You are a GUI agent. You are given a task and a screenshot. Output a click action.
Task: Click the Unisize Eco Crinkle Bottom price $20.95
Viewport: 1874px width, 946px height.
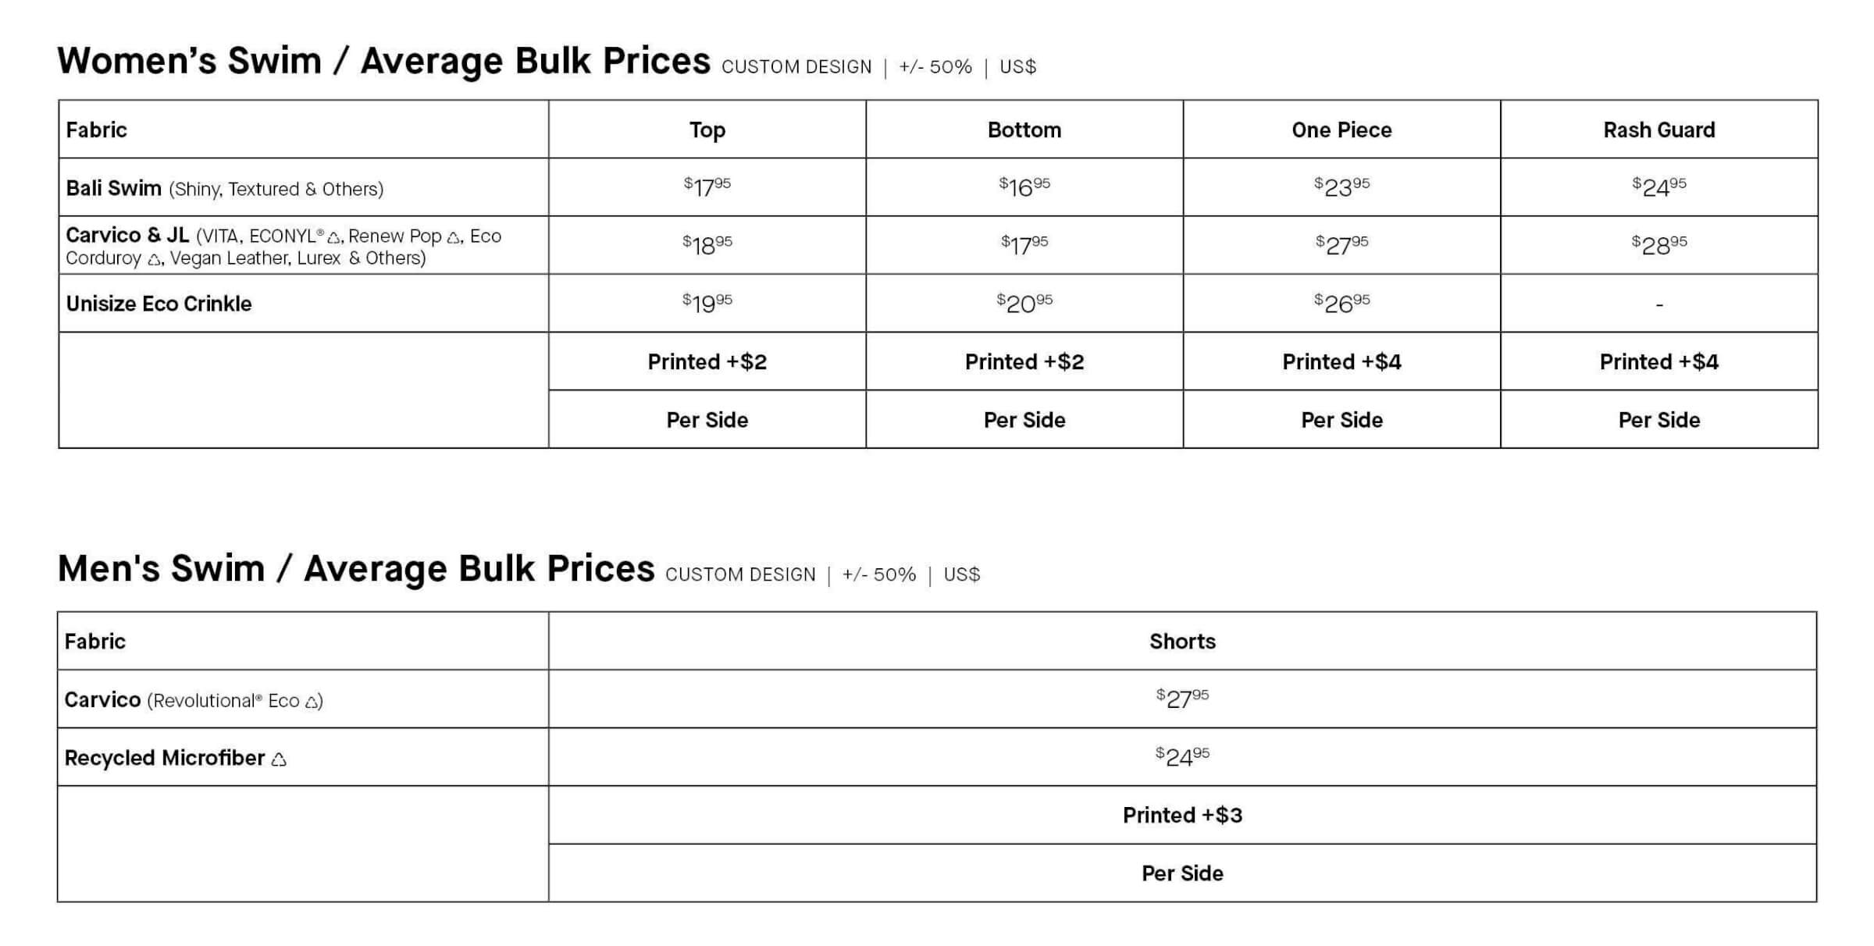1024,303
